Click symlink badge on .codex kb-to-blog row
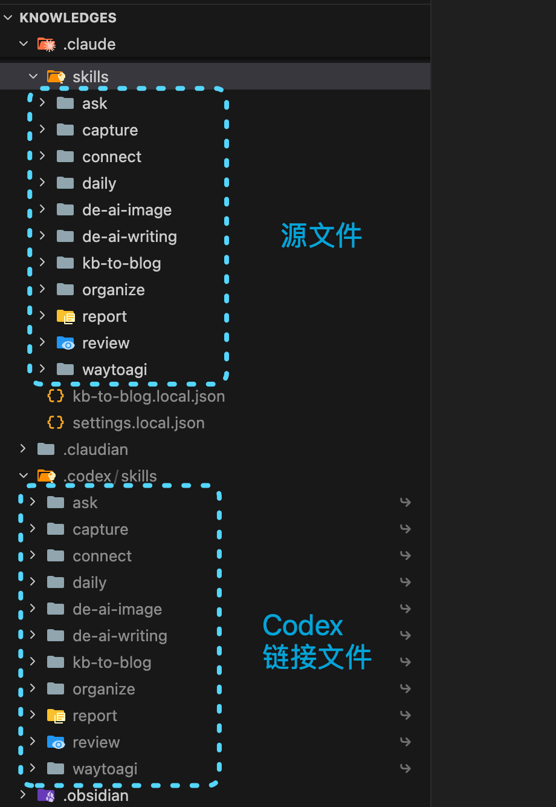 click(x=406, y=662)
